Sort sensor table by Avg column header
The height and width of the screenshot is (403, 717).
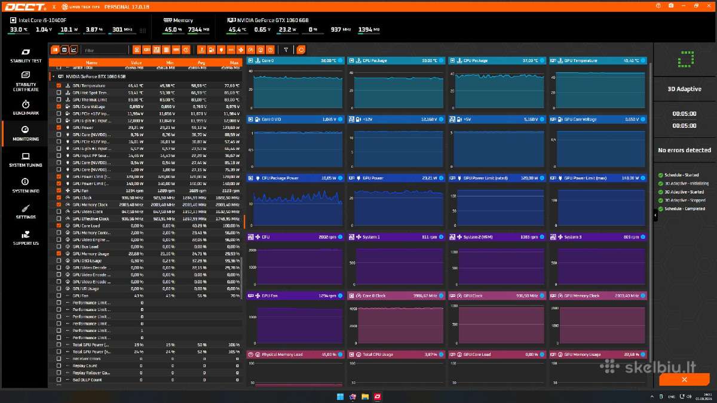tap(201, 62)
